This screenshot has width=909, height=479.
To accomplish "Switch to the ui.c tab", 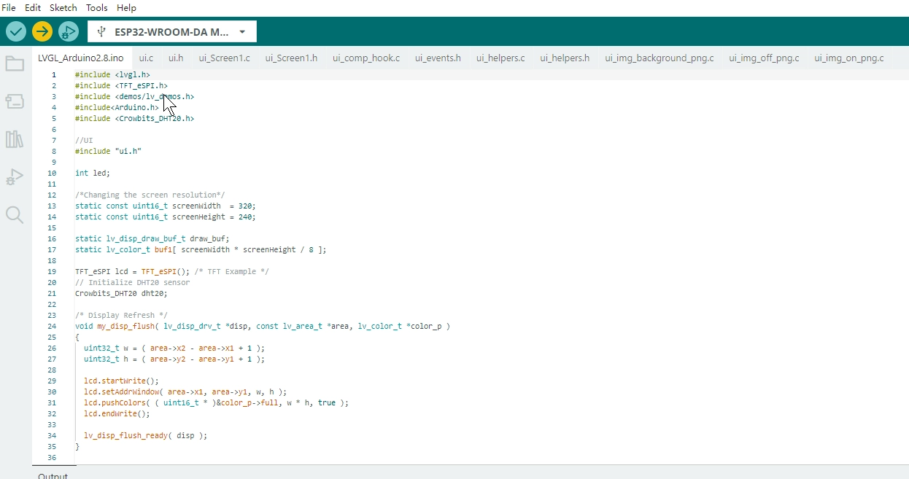I will point(146,58).
